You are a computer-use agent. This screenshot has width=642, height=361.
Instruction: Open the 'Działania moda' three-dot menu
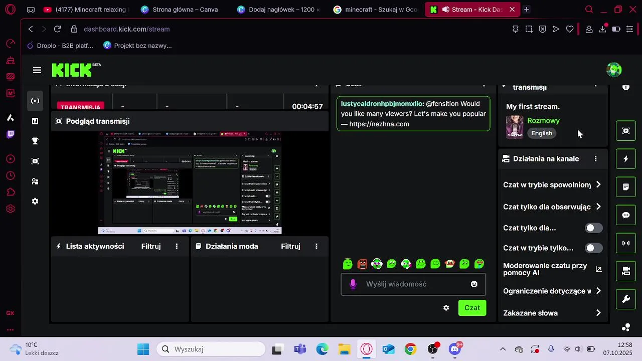[316, 246]
